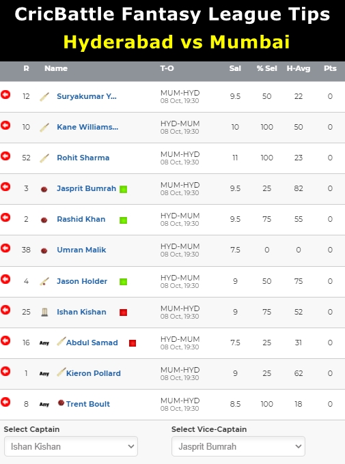The width and height of the screenshot is (345, 464).
Task: Open the Select Vice-Captain dropdown
Action: [238, 446]
